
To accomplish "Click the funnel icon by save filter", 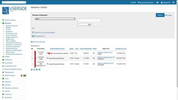I will [x=33, y=32].
